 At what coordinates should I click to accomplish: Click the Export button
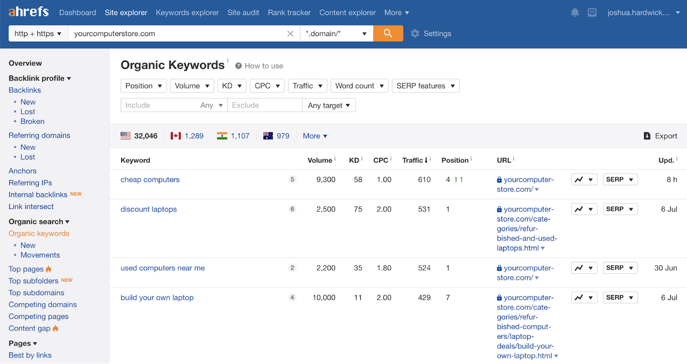pos(660,136)
